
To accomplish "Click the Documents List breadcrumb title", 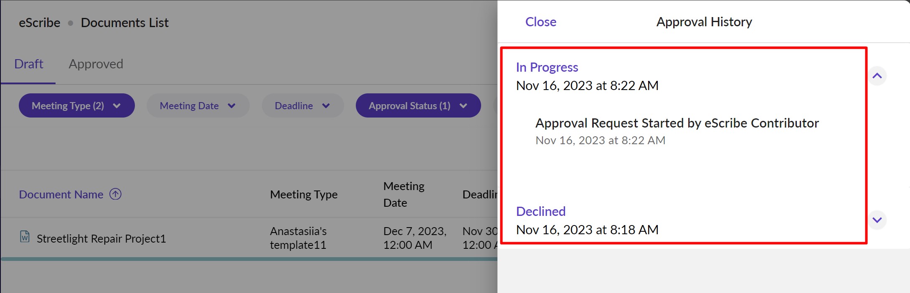I will click(x=124, y=23).
